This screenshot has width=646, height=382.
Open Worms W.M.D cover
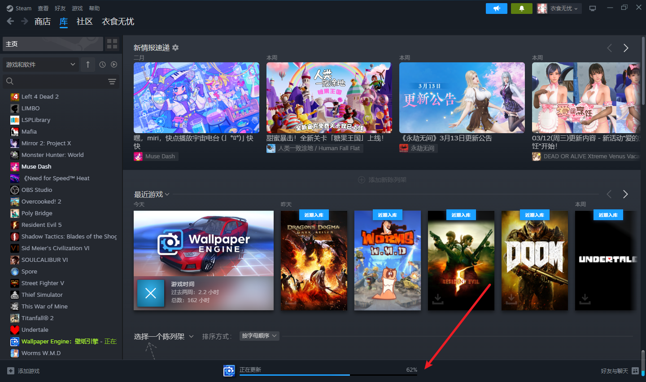pos(388,260)
